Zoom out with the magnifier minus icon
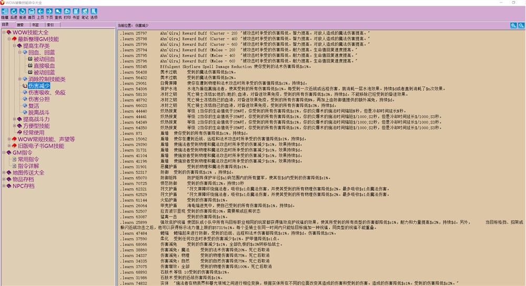This screenshot has height=286, width=526. [x=521, y=25]
